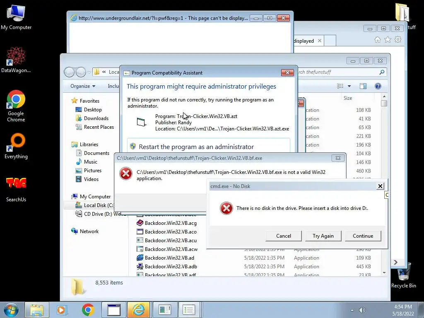Close the Program Compatibility Assistant window

tap(287, 72)
